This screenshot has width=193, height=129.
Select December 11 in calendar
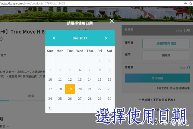click(x=60, y=79)
